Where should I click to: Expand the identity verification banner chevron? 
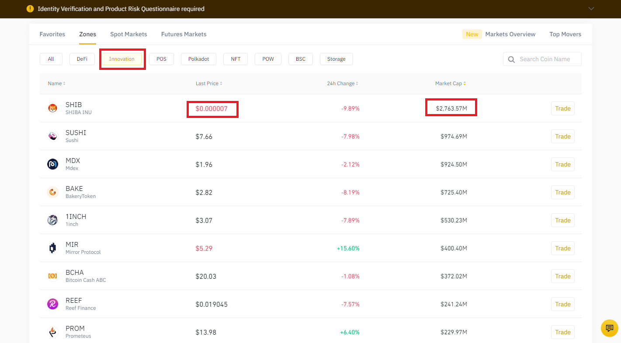(591, 9)
